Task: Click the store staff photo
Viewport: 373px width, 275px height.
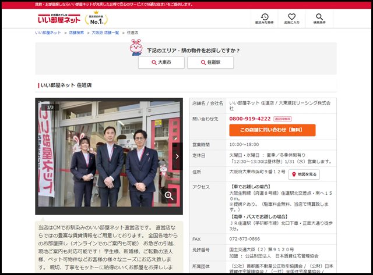Action: pos(109,154)
